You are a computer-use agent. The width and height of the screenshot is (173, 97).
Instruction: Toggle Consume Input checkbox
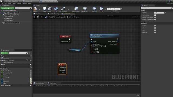pos(155,15)
